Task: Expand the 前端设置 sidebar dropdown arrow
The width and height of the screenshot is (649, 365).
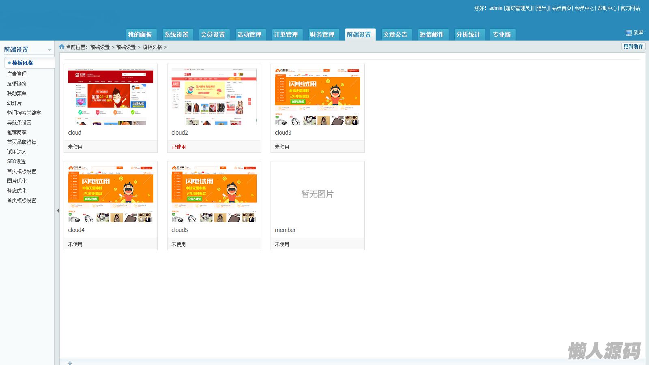Action: tap(49, 50)
